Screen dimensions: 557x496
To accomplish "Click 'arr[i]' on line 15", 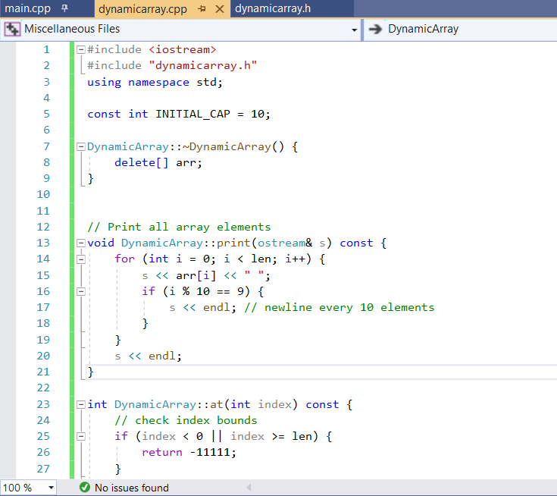I will 196,275.
